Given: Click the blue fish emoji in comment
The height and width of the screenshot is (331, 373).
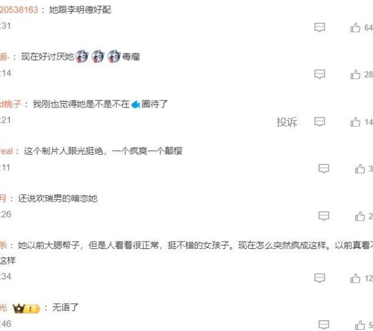Looking at the screenshot, I should 136,104.
